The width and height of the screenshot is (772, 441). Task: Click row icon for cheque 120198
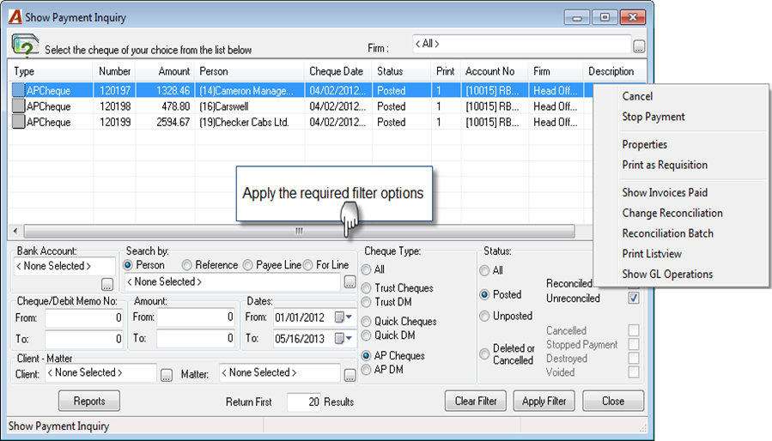point(19,106)
